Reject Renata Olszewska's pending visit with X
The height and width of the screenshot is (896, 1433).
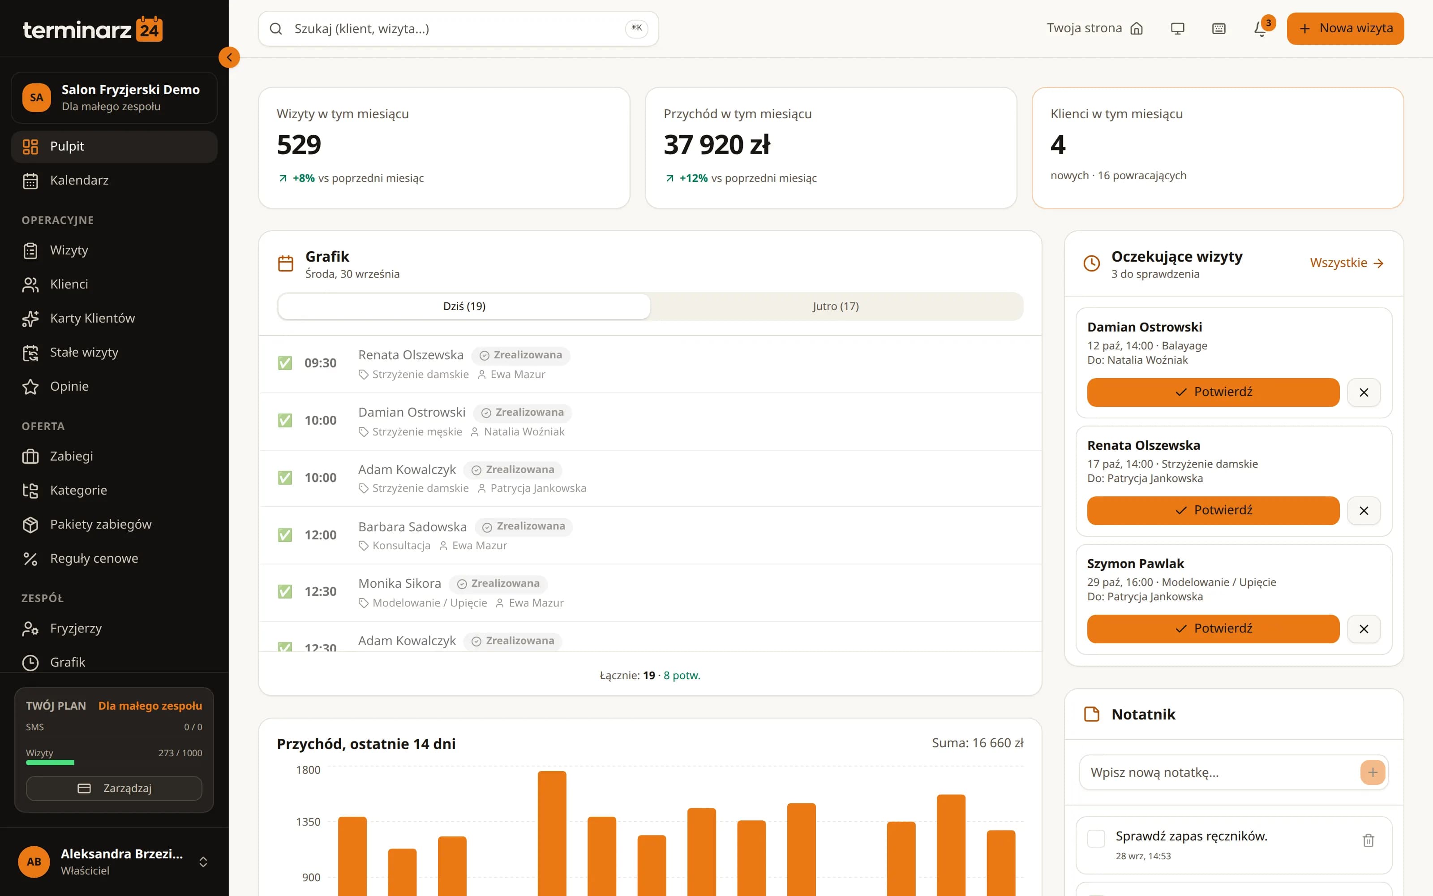click(x=1364, y=510)
